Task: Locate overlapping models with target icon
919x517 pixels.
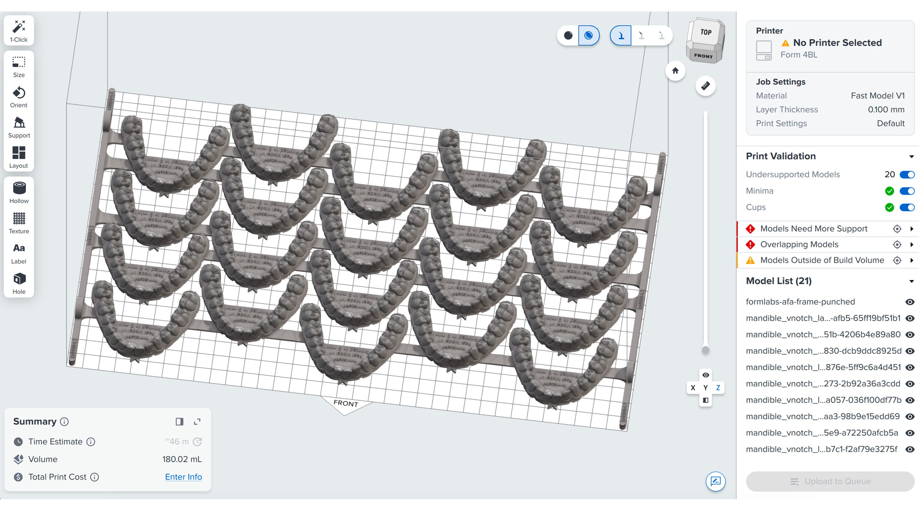Action: pos(897,244)
